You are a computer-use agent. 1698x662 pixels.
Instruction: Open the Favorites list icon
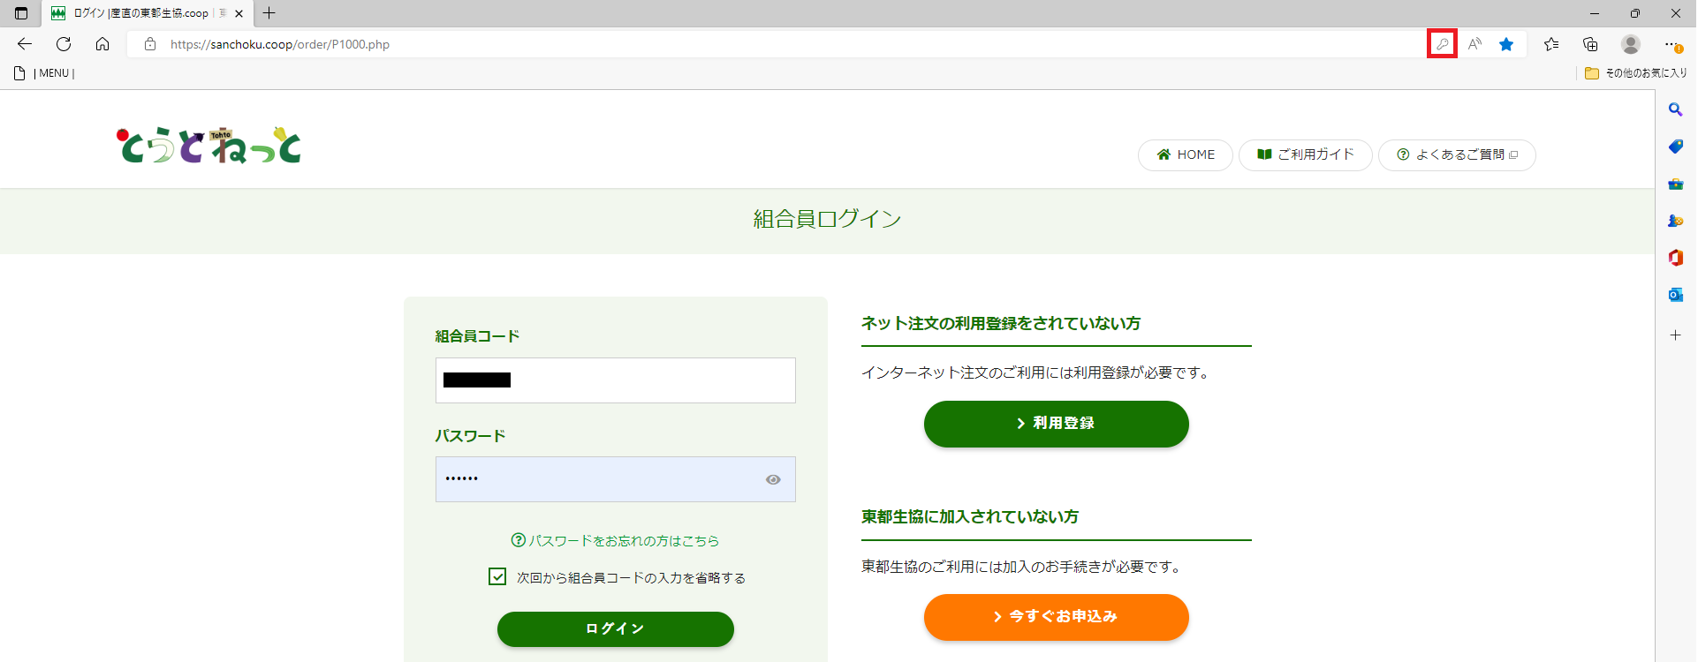tap(1551, 44)
